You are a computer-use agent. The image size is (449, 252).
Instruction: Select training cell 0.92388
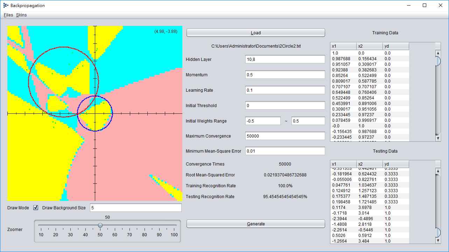[343, 70]
